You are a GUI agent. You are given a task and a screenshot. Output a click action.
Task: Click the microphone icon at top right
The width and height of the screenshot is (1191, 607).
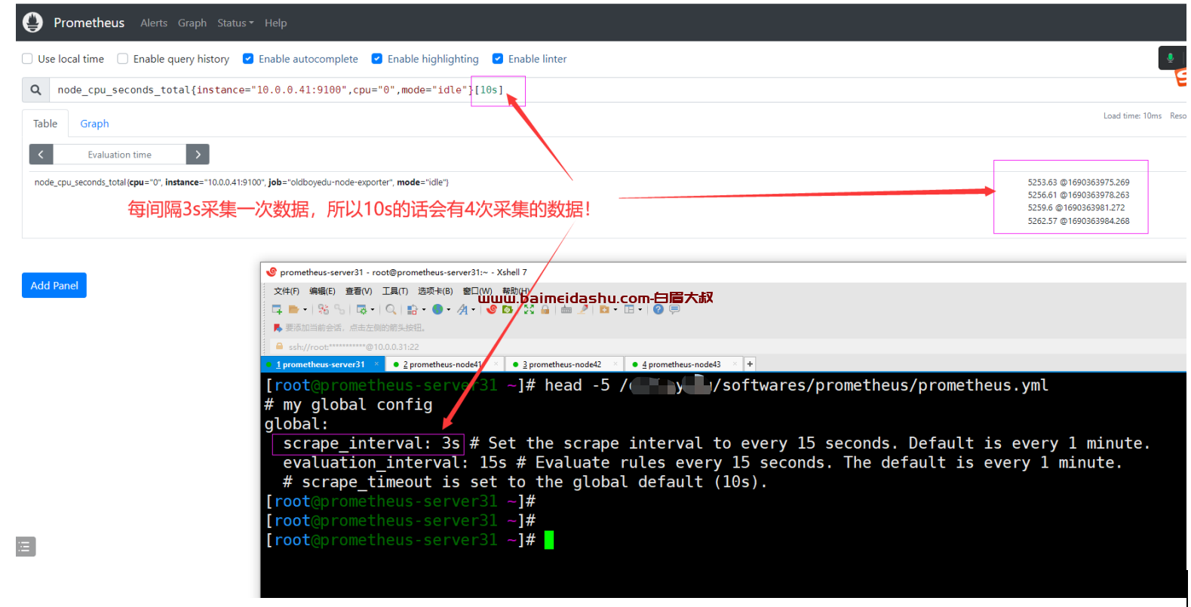tap(1170, 58)
